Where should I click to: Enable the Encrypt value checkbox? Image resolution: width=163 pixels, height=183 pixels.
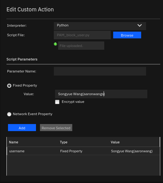click(x=57, y=102)
